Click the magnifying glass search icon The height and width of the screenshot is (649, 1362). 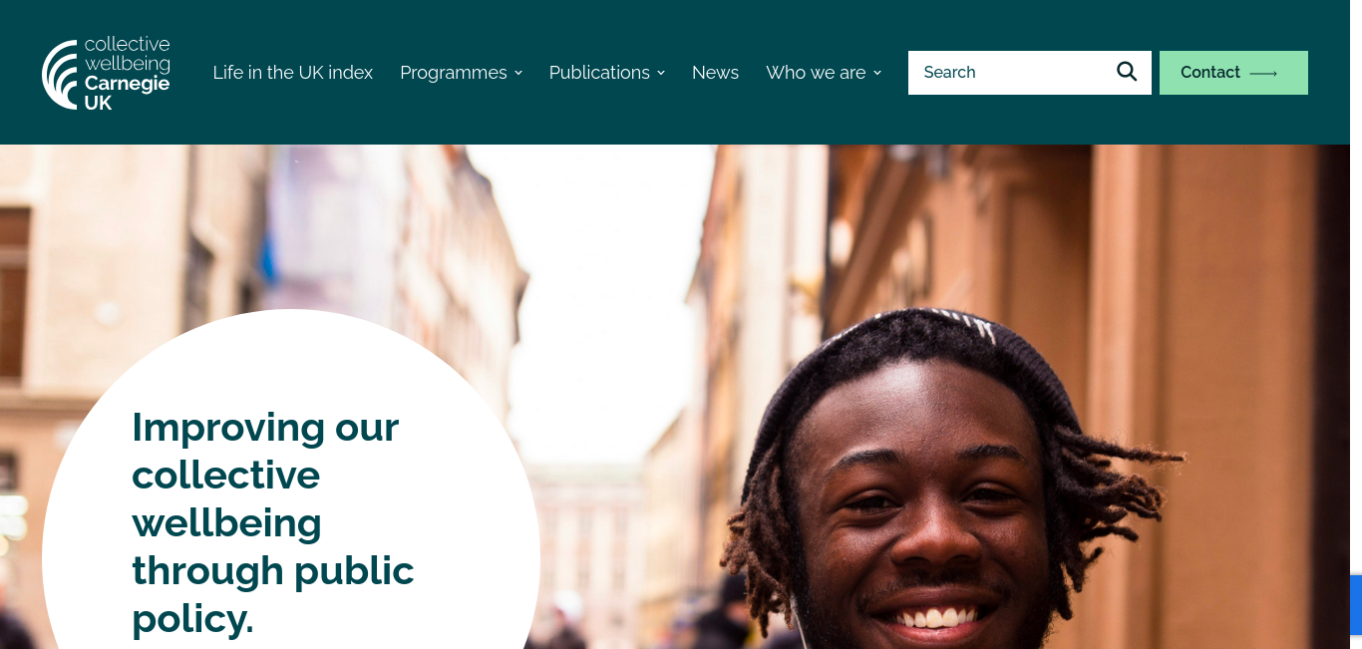[1127, 72]
